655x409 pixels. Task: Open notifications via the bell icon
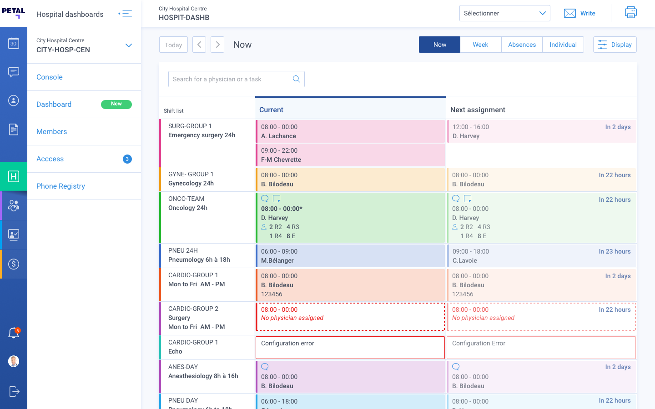pyautogui.click(x=14, y=332)
